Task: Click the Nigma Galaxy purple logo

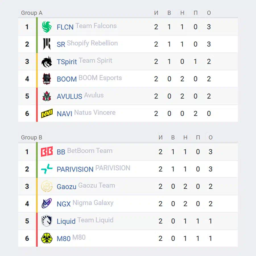Action: click(x=47, y=203)
